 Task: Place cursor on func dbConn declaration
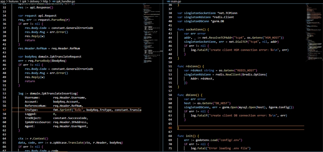tap(189, 95)
